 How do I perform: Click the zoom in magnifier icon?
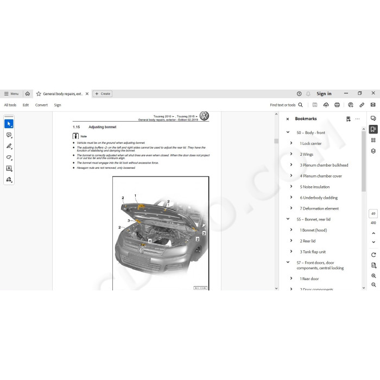(x=373, y=276)
